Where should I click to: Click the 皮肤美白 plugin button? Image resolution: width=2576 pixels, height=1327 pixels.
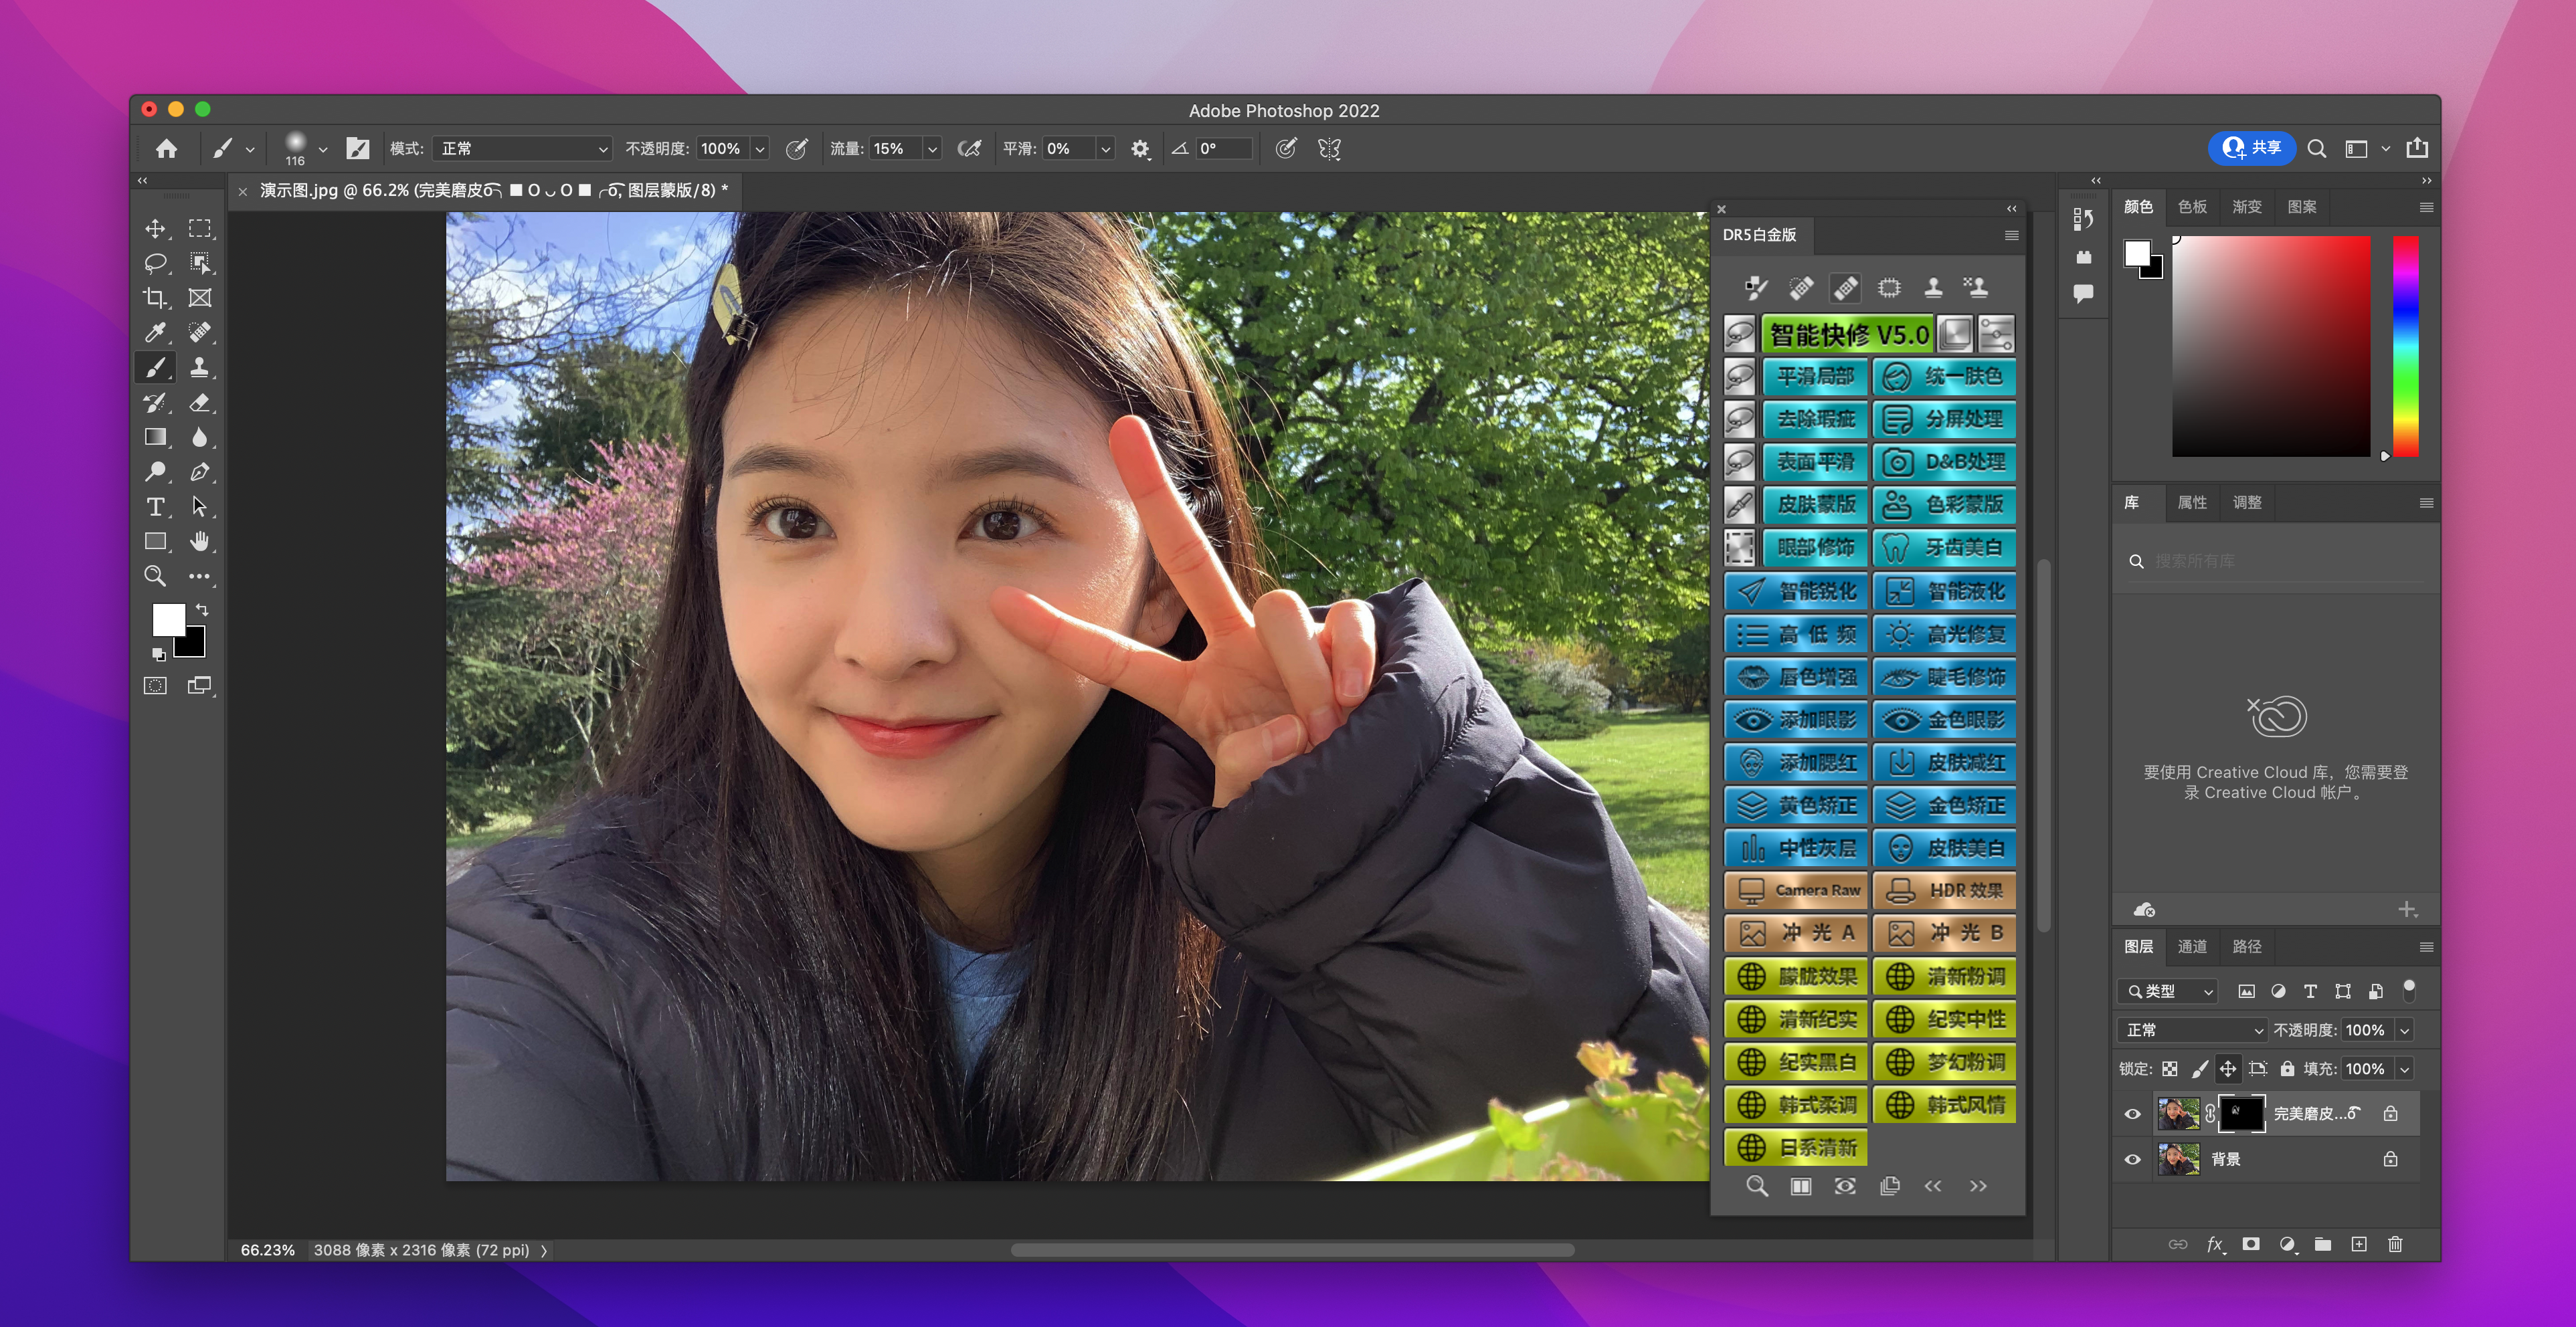tap(1944, 848)
